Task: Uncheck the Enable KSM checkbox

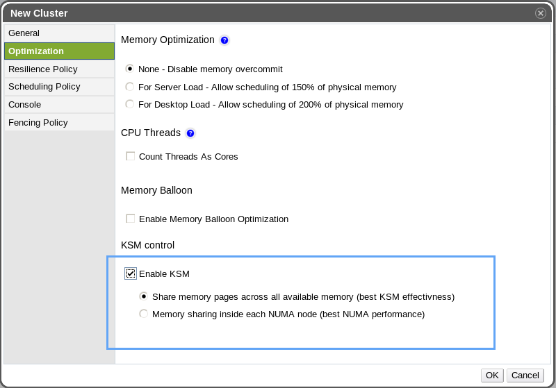Action: 131,273
